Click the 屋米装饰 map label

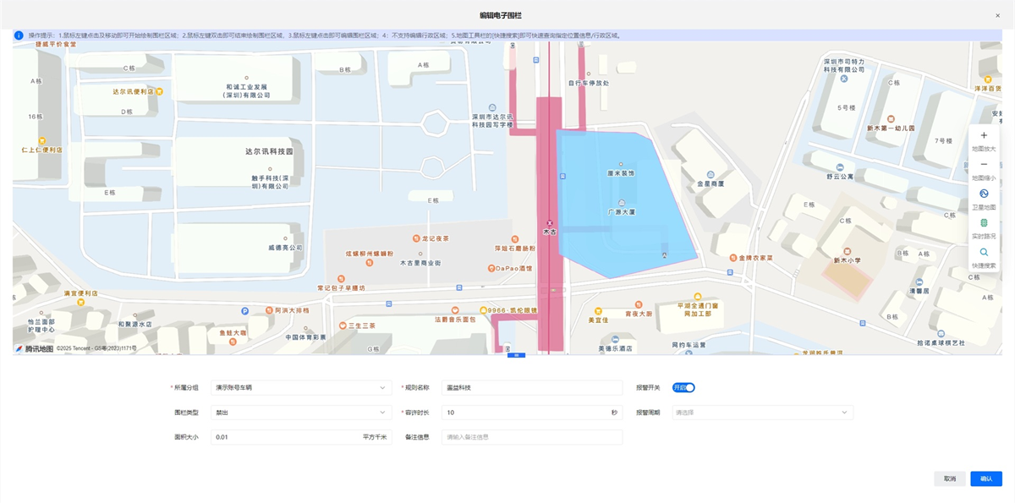[x=621, y=172]
